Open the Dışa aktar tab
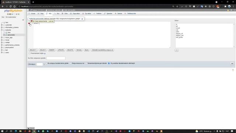The image size is (236, 133). pyautogui.click(x=75, y=14)
